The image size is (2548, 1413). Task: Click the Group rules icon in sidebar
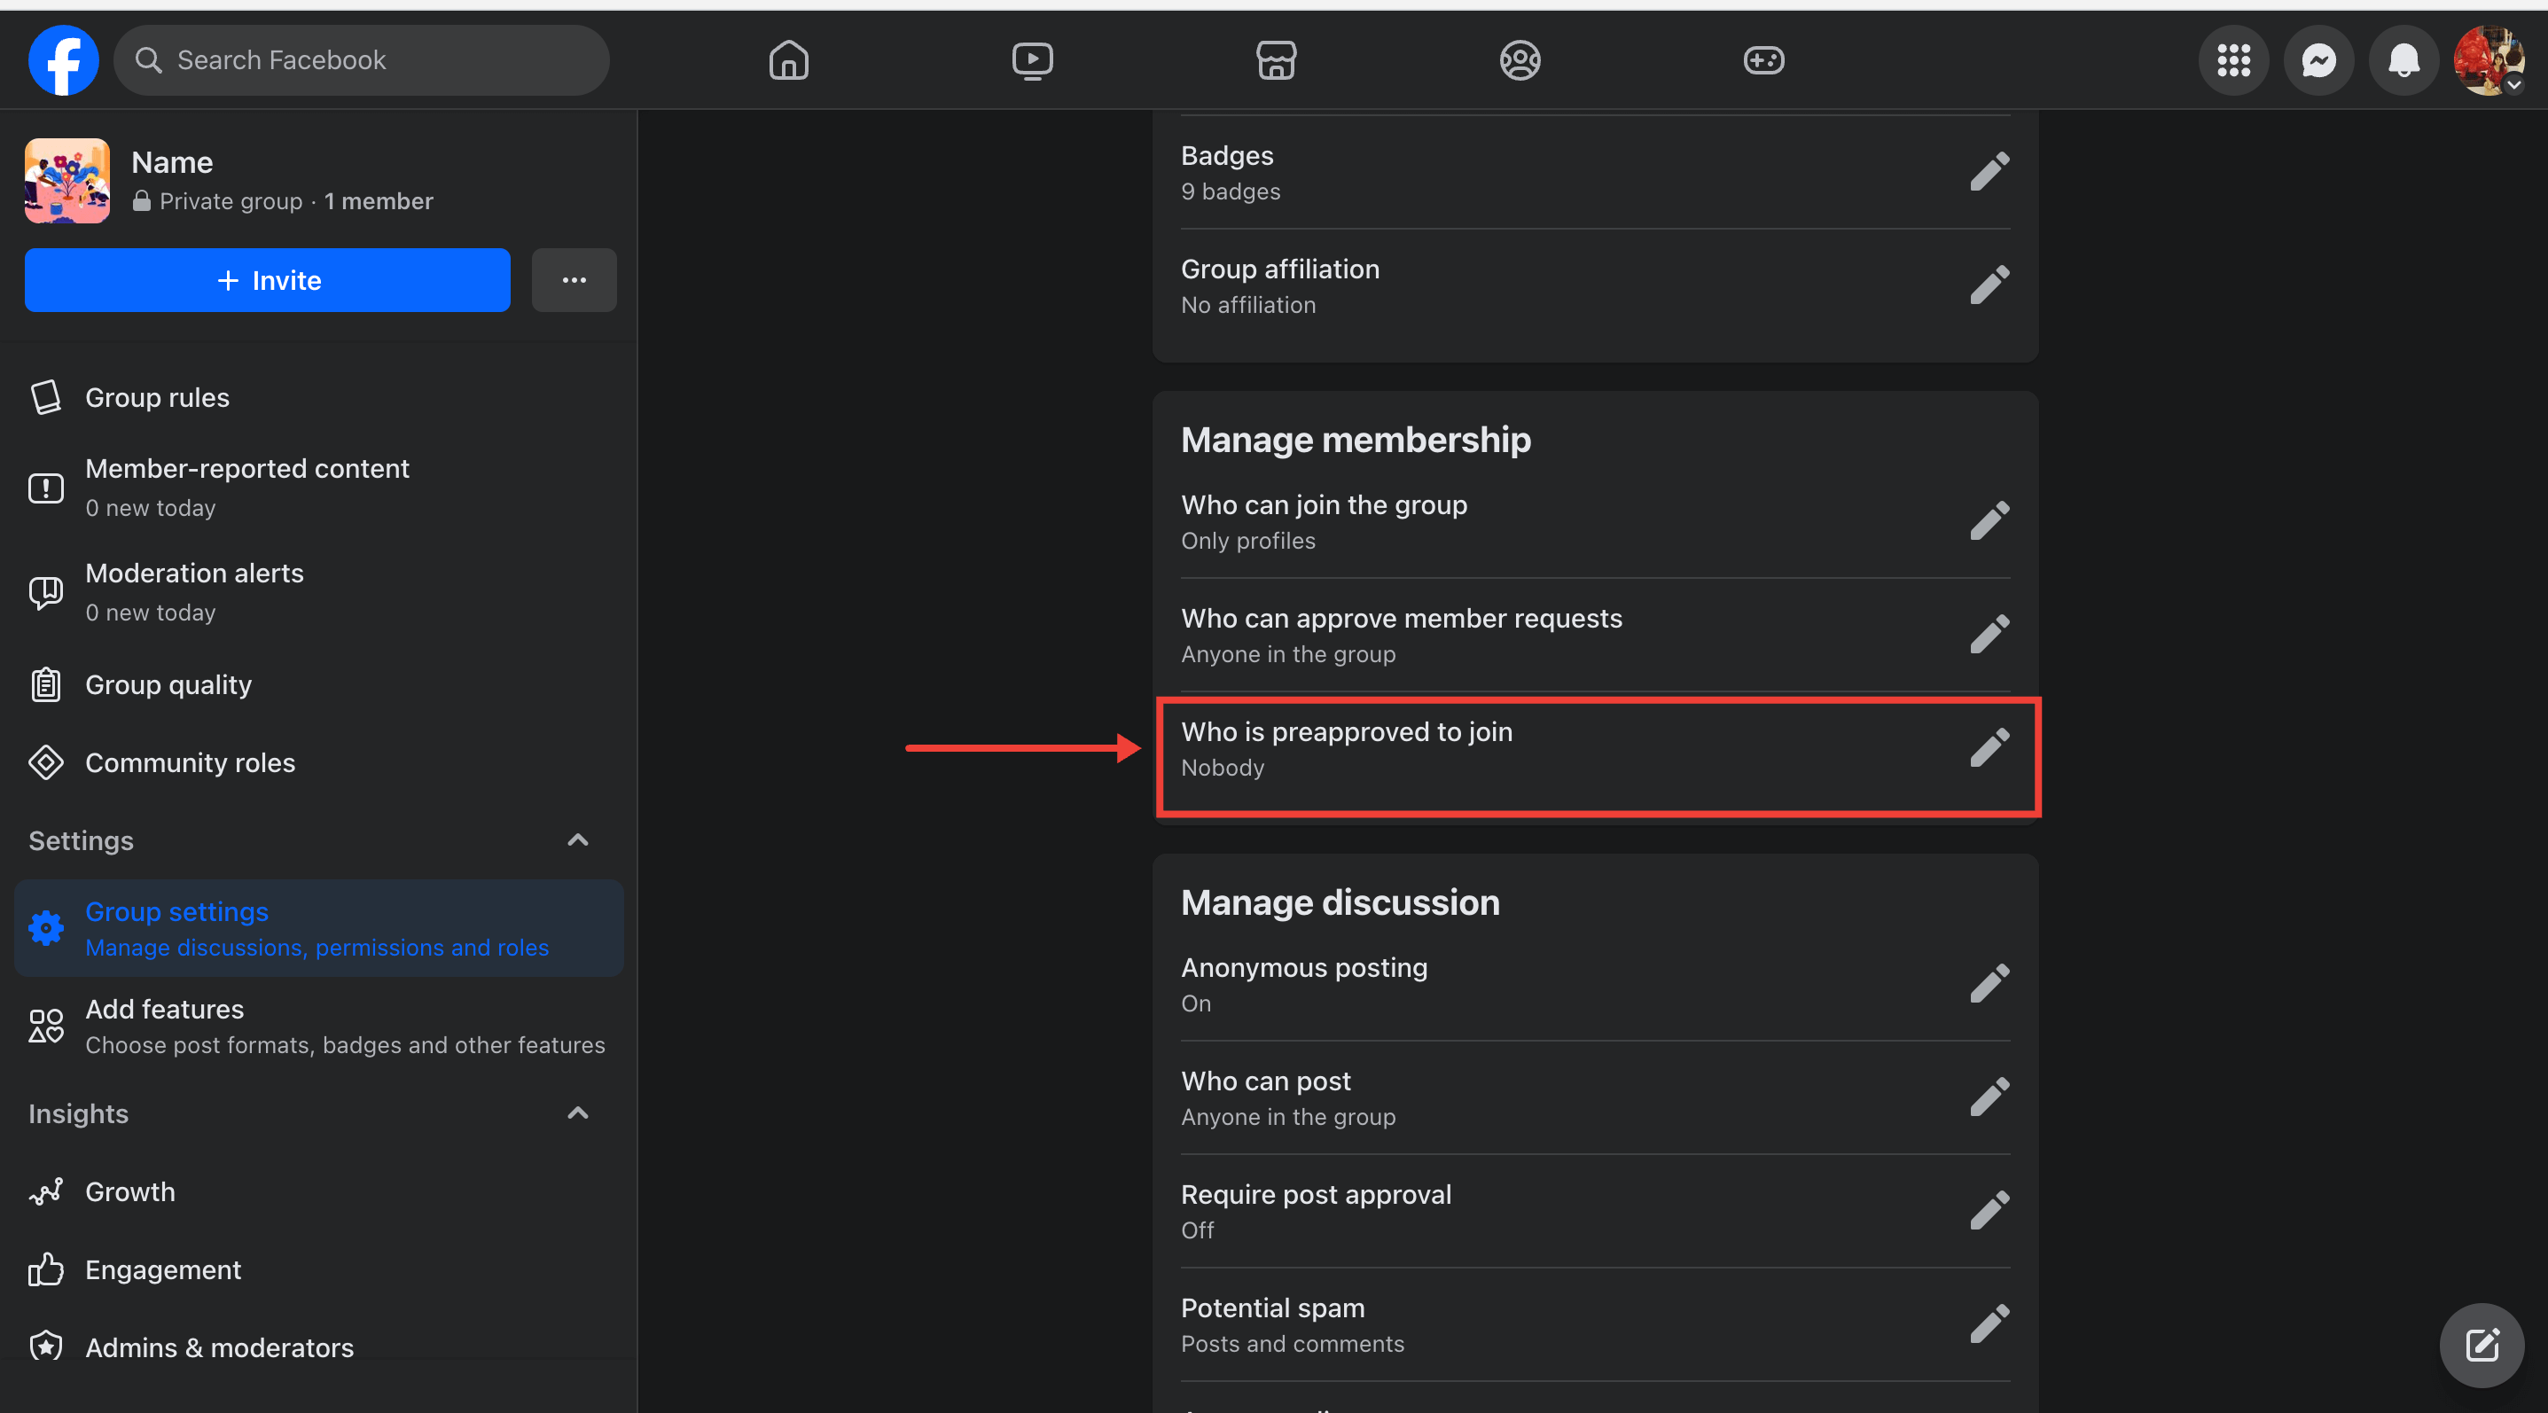[x=47, y=395]
